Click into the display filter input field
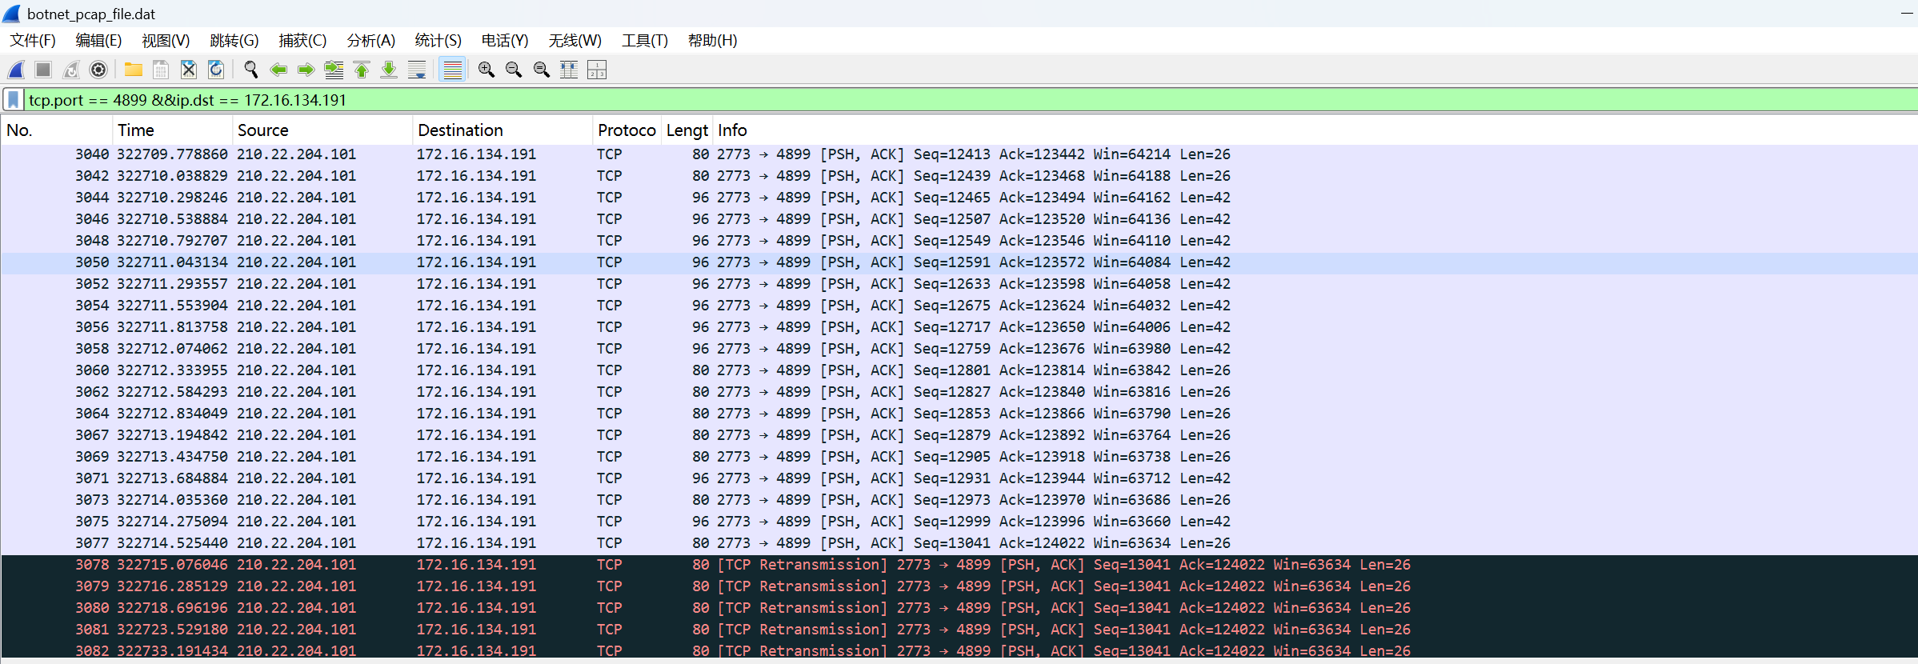Image resolution: width=1918 pixels, height=664 pixels. pos(971,100)
